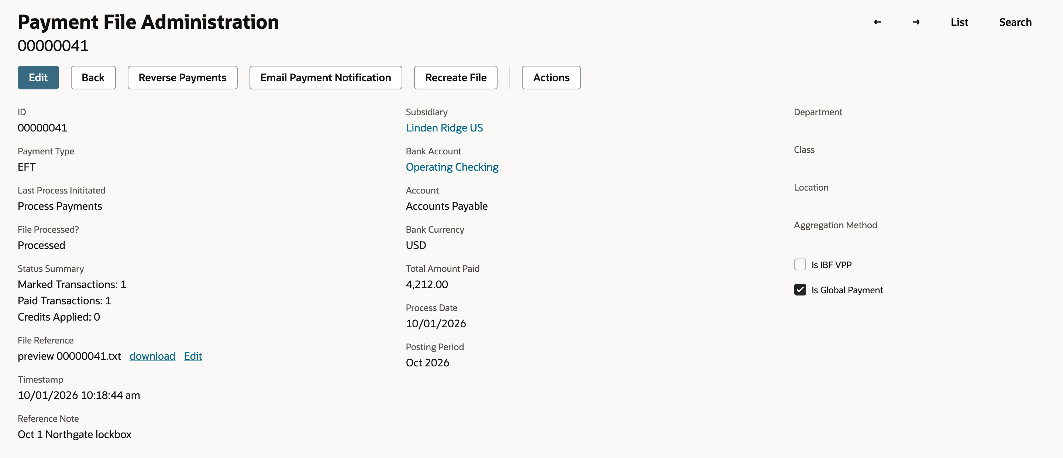This screenshot has height=458, width=1063.
Task: Open the Search link
Action: point(1015,22)
